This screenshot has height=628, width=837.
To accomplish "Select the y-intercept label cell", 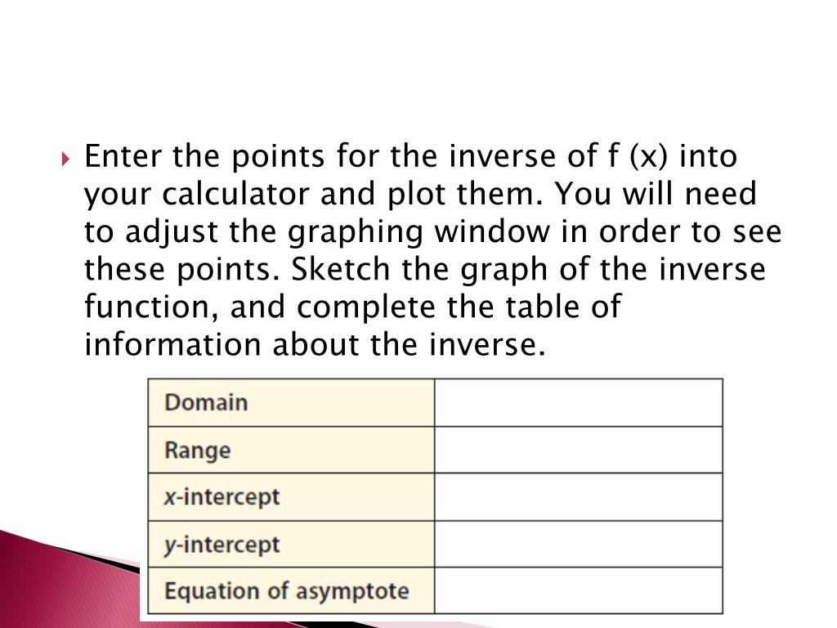I will pos(292,544).
